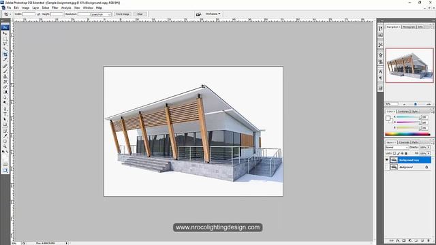436x245 pixels.
Task: Open the Brushes panel dock icon
Action: point(381,55)
